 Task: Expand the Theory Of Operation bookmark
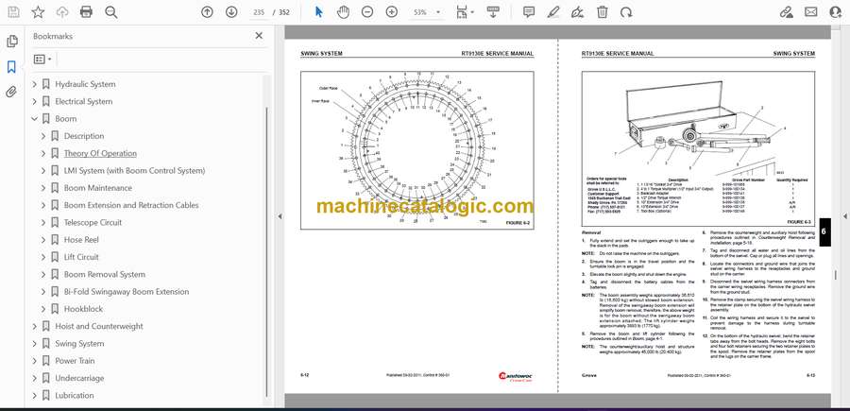click(x=43, y=153)
